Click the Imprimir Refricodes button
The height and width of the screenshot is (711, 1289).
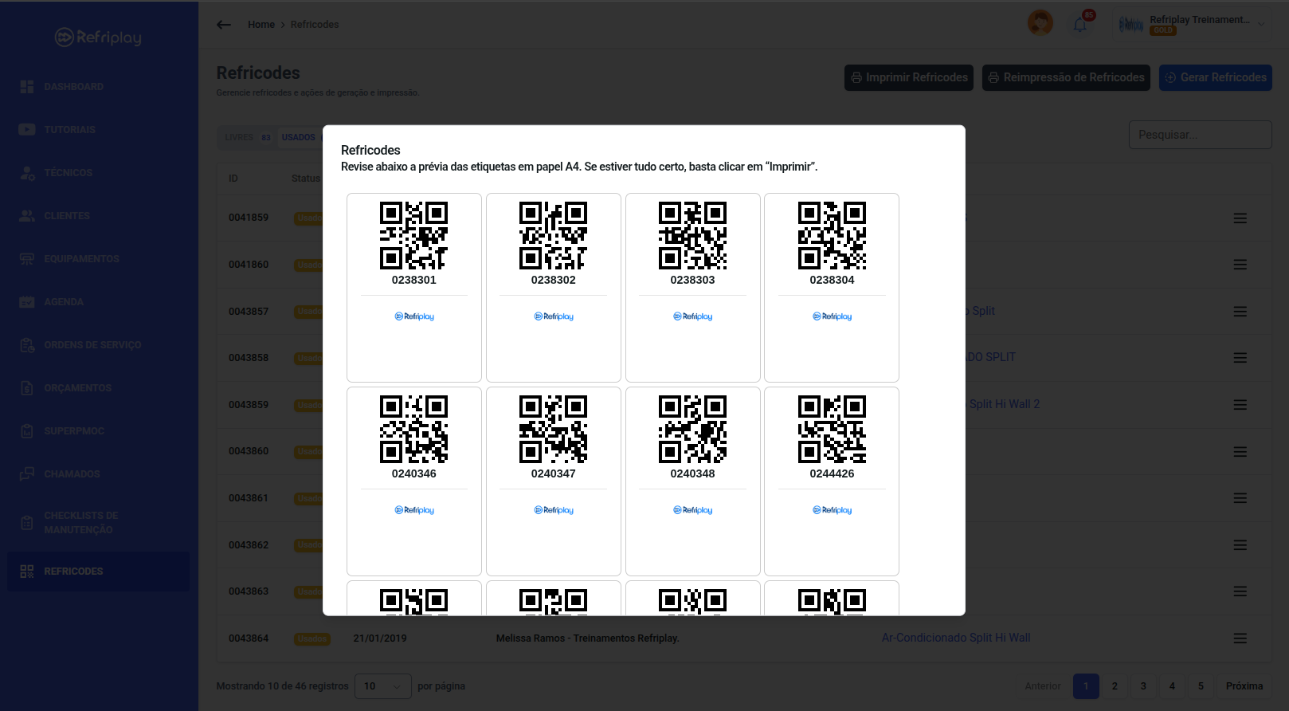[909, 77]
